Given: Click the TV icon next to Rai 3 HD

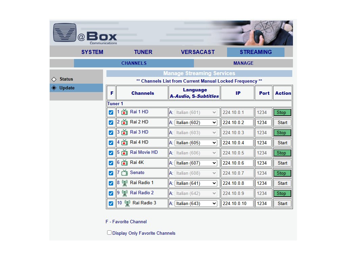Looking at the screenshot, I should click(x=125, y=132).
